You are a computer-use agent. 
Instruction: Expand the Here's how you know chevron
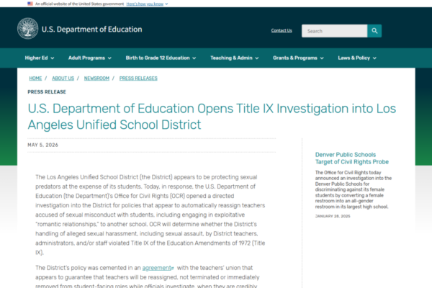coord(166,4)
